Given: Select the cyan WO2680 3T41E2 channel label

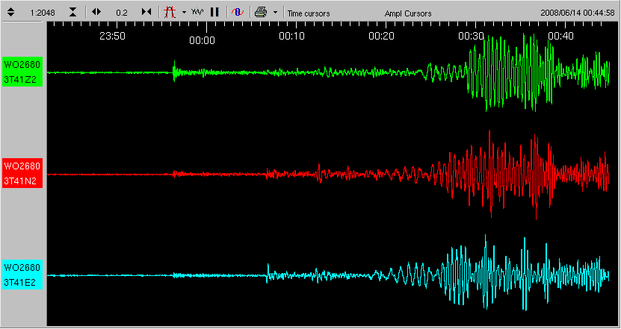Looking at the screenshot, I should coord(22,275).
